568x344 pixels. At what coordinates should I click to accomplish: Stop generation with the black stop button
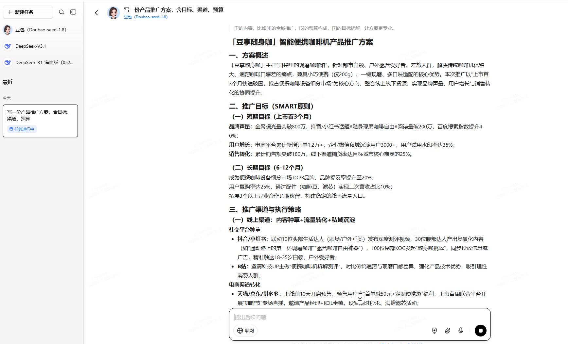(481, 331)
